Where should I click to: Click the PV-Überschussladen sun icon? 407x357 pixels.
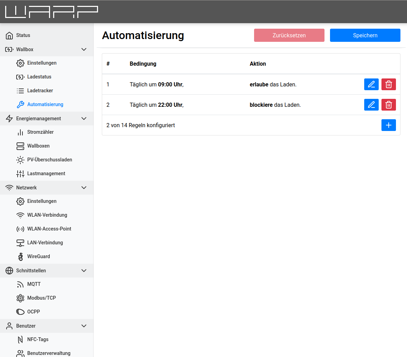click(x=20, y=160)
